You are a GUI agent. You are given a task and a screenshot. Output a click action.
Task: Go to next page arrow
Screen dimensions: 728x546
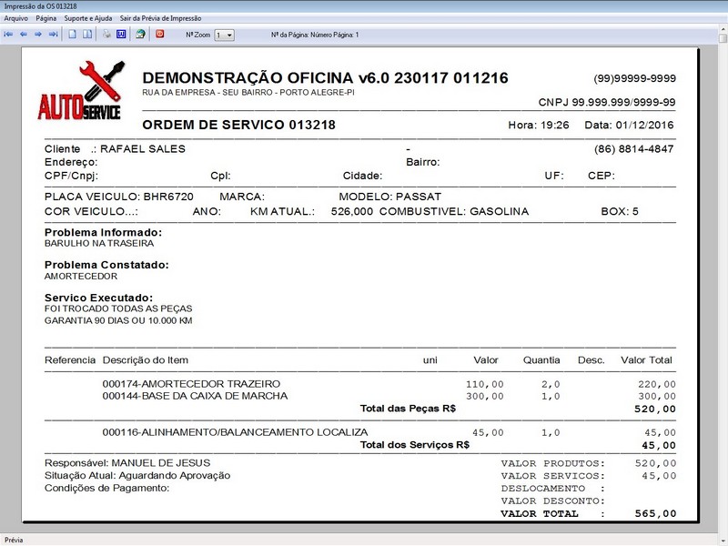[x=38, y=35]
